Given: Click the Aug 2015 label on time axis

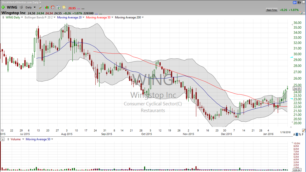Looking at the screenshot, I should [67, 134].
